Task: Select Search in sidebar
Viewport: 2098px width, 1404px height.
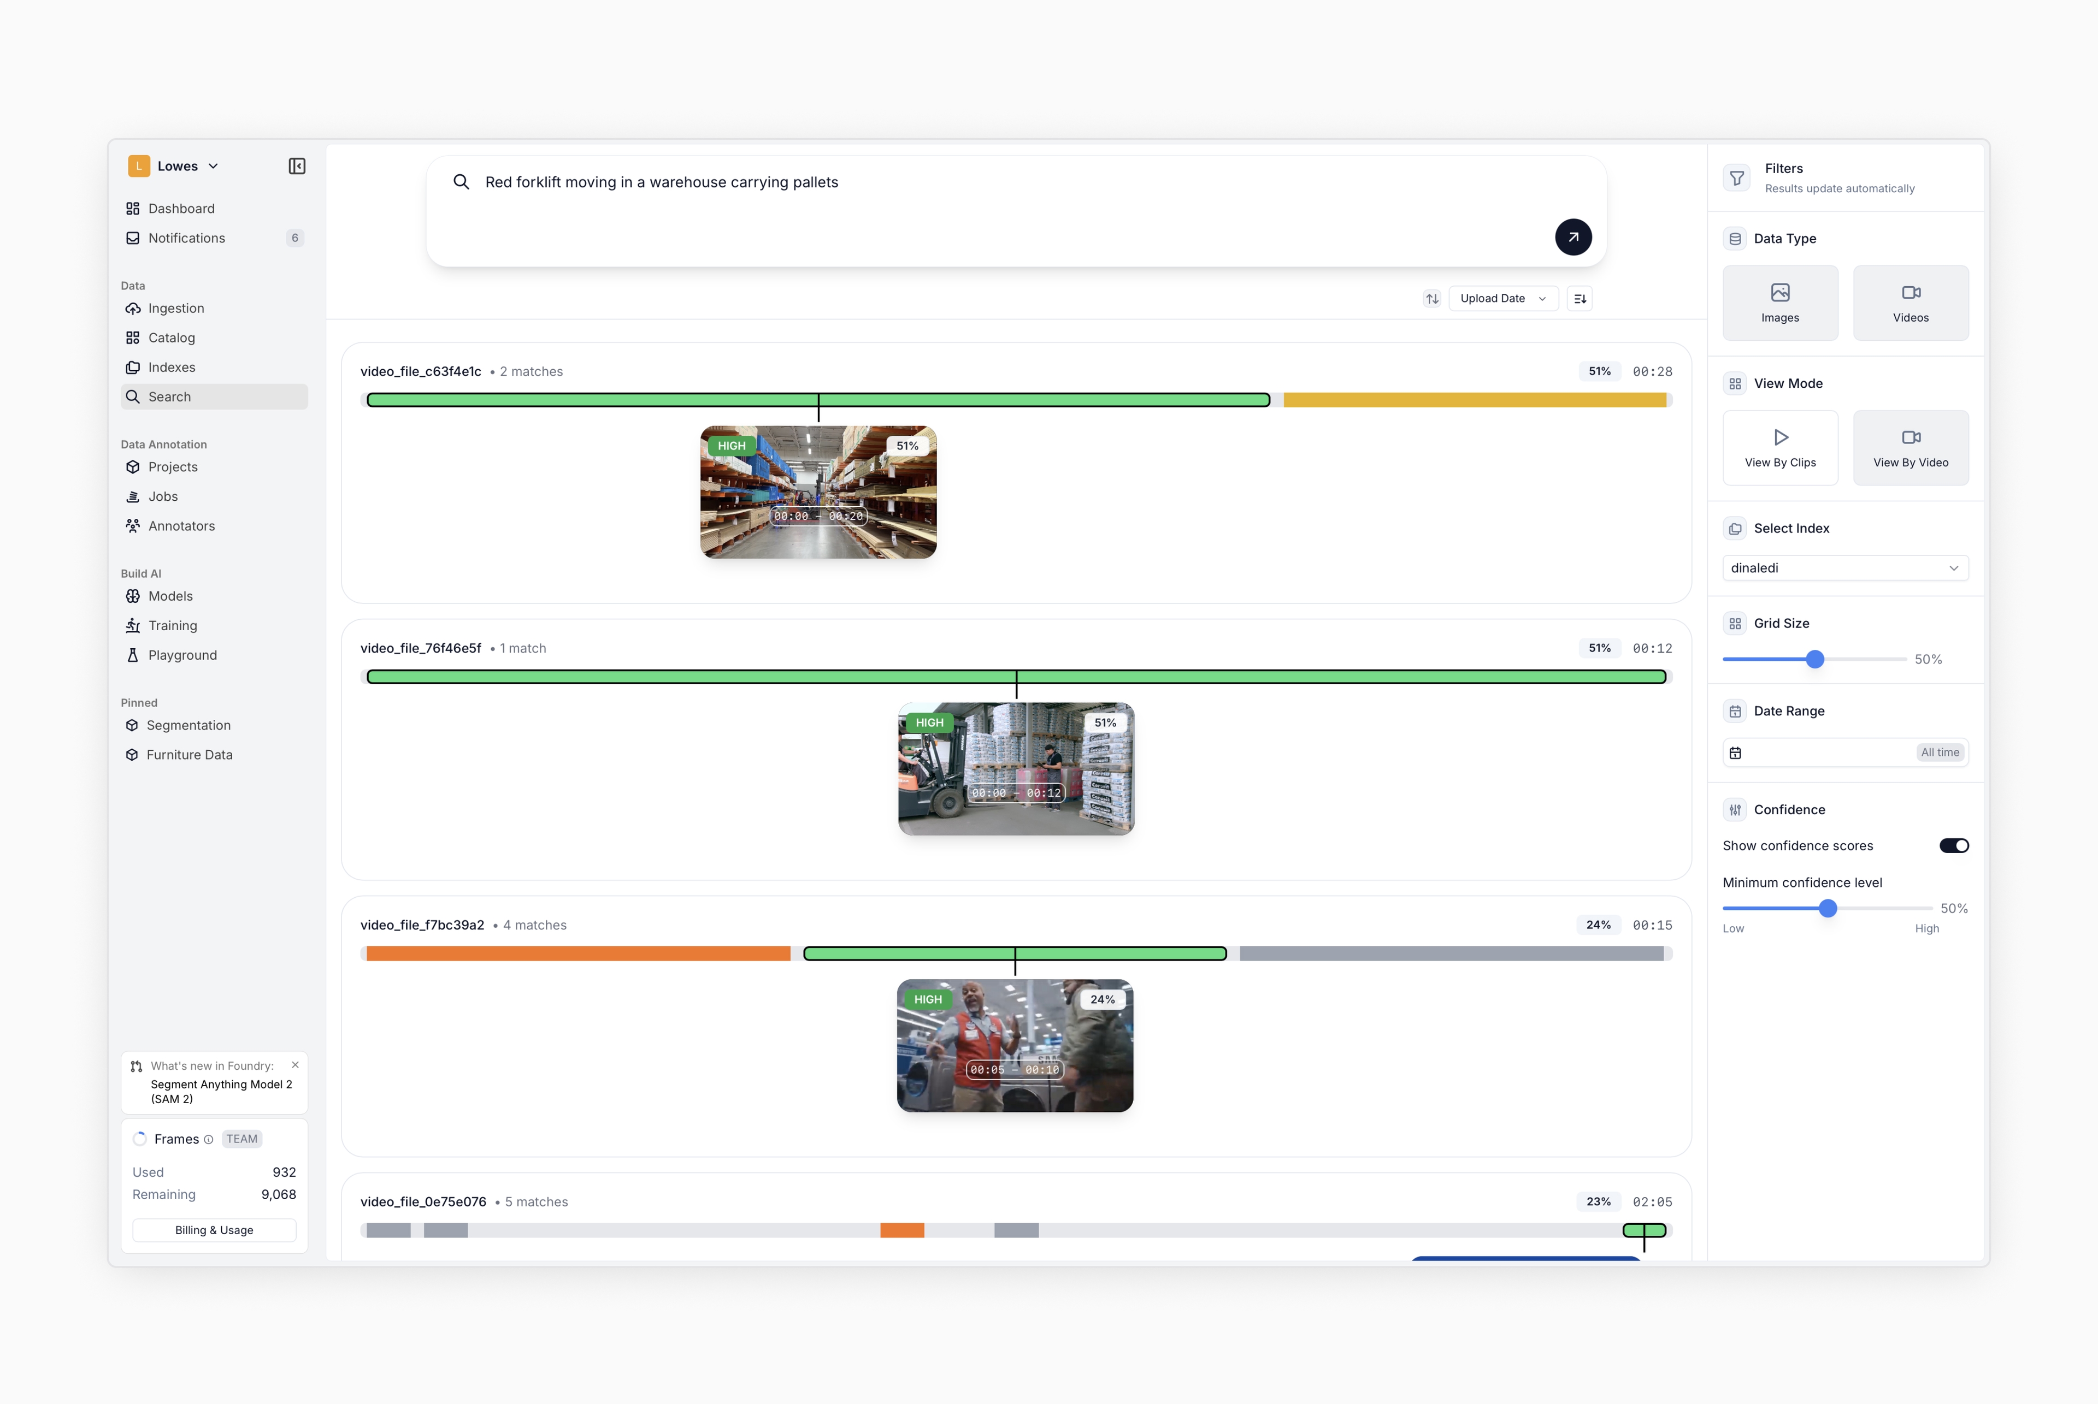Action: tap(214, 396)
